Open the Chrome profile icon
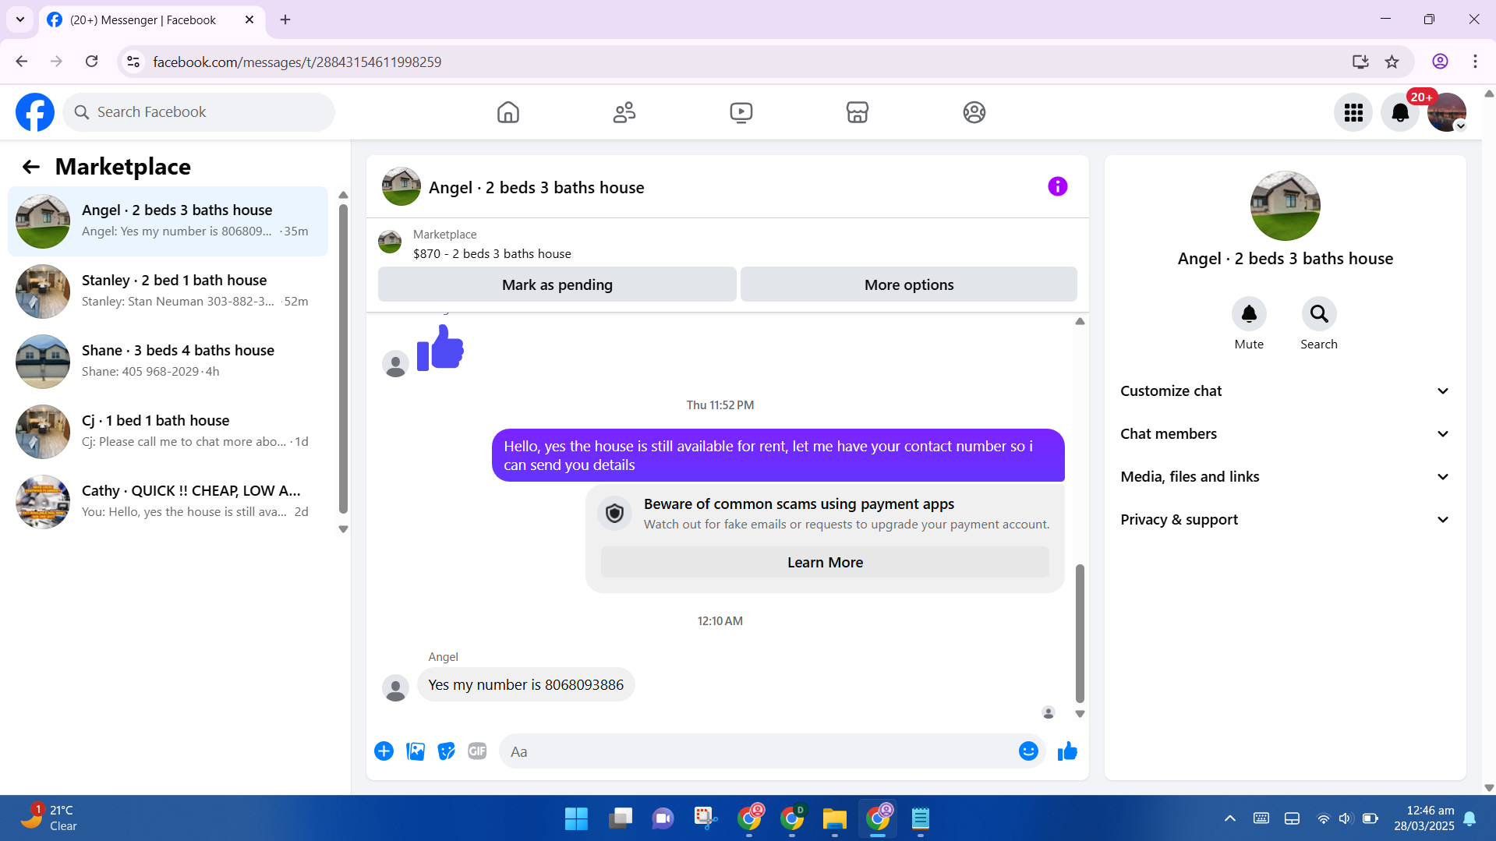The width and height of the screenshot is (1496, 841). point(1440,62)
